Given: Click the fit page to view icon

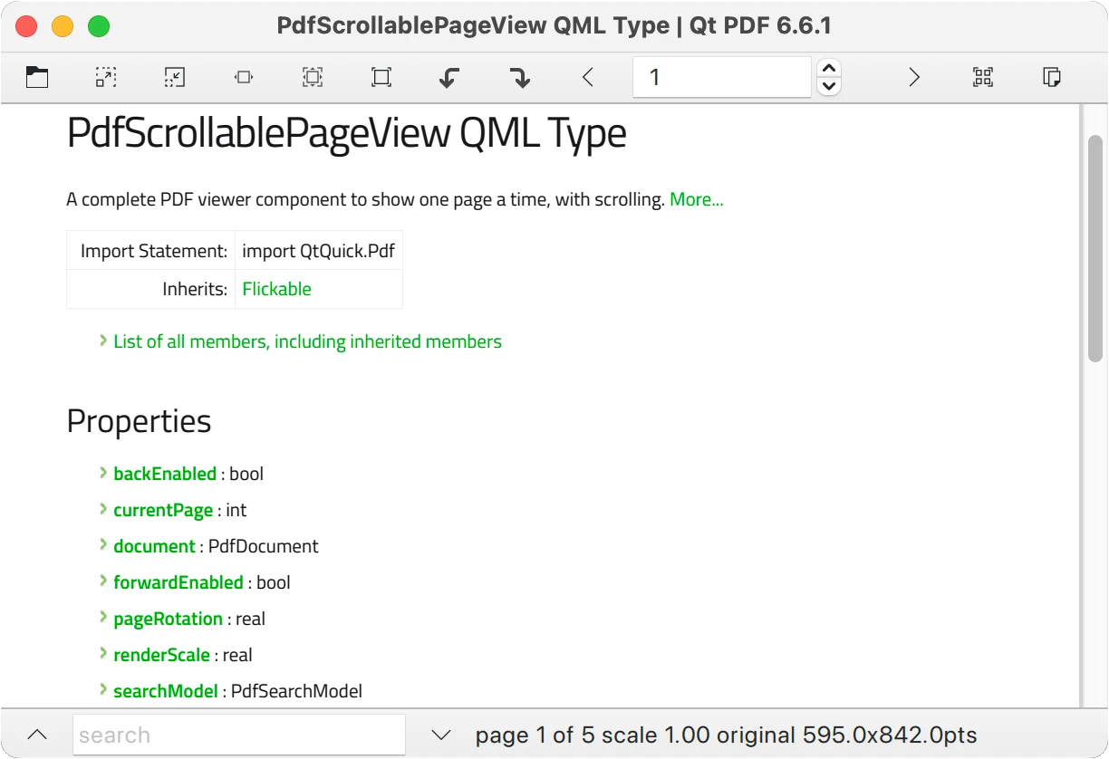Looking at the screenshot, I should 381,77.
